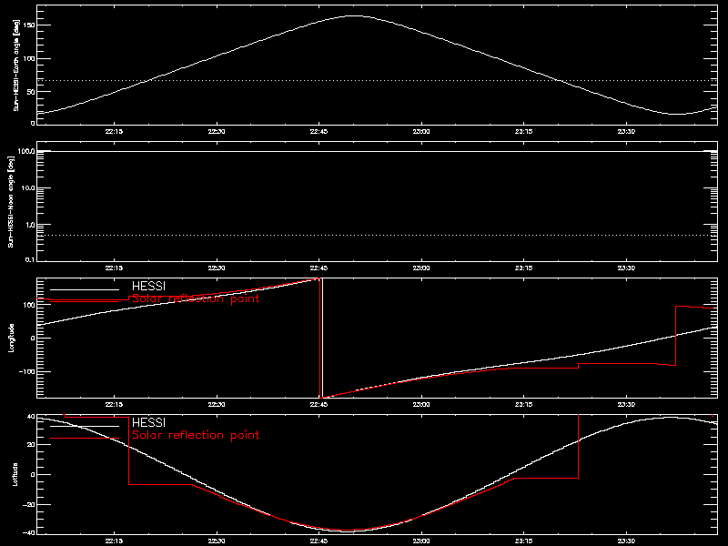The width and height of the screenshot is (728, 546).
Task: Click the "20" tick on the Latitude plot
Action: (x=31, y=445)
